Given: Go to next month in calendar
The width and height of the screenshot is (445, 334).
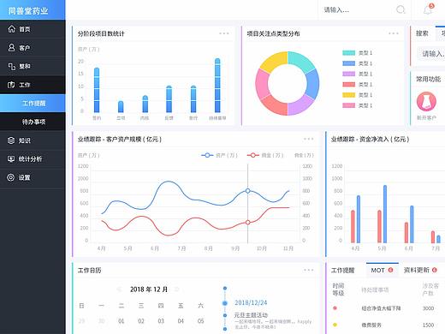Looking at the screenshot, I should coord(177,289).
